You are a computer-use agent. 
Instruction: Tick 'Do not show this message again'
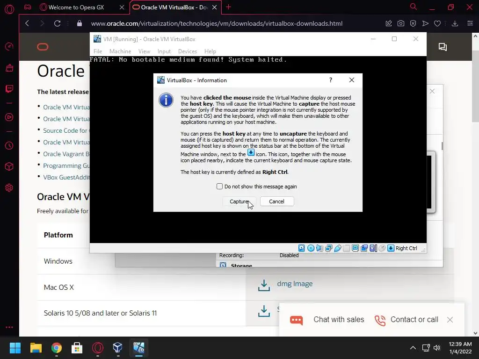click(x=219, y=186)
